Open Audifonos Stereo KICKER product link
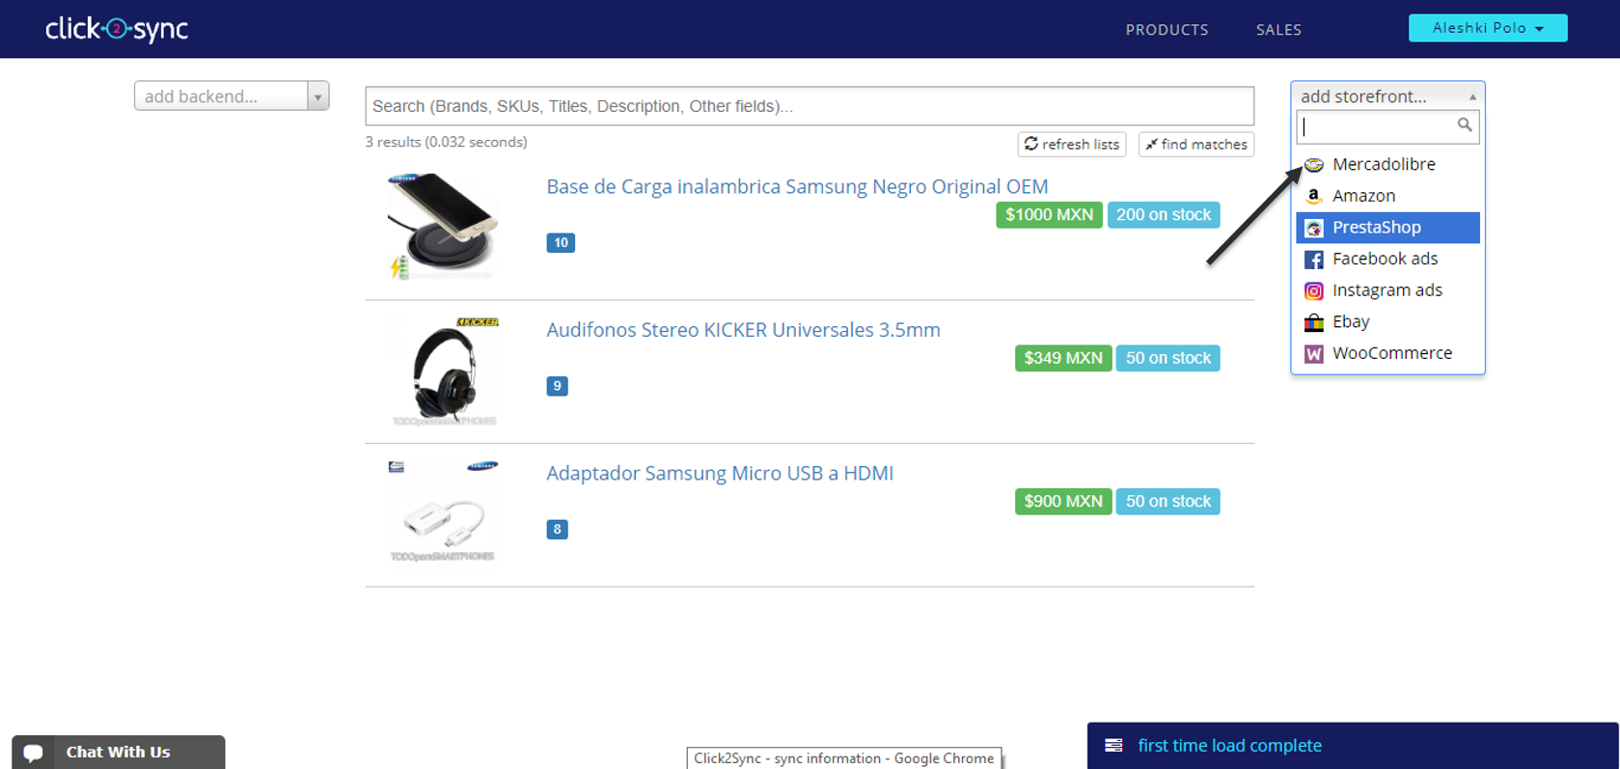This screenshot has height=769, width=1620. pyautogui.click(x=743, y=330)
